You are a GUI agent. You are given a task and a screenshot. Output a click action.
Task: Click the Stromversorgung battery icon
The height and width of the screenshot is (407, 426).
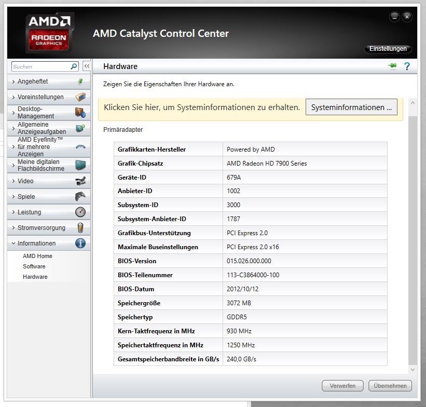tap(80, 227)
